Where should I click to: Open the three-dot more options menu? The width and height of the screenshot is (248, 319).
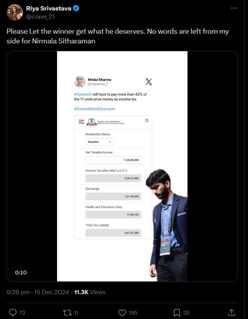[234, 8]
